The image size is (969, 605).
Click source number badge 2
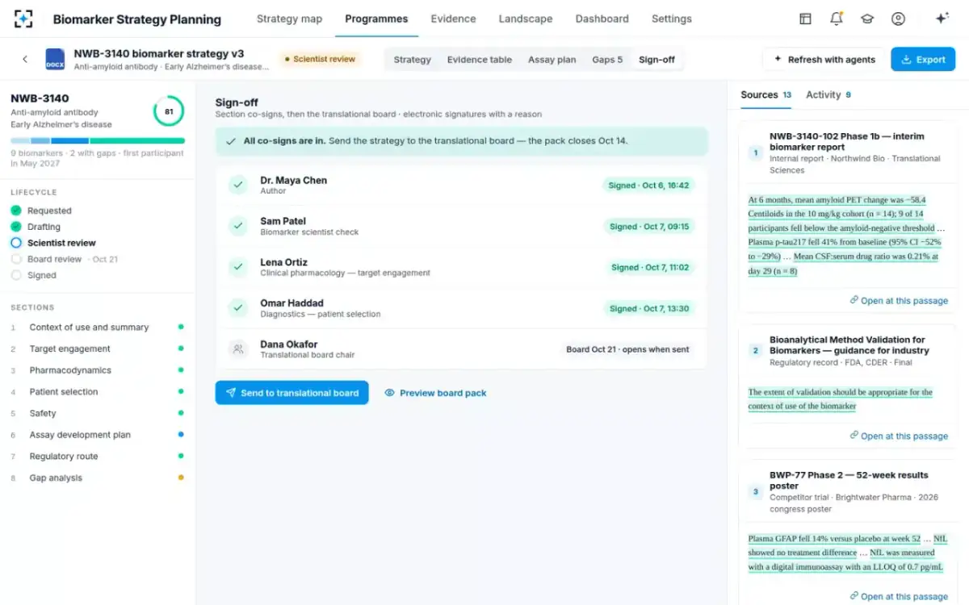756,351
